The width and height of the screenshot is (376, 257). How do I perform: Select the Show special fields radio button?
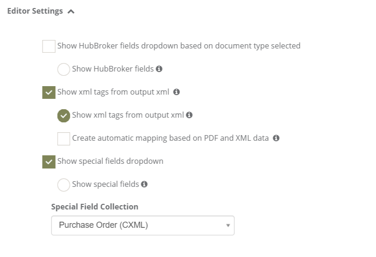tap(64, 185)
